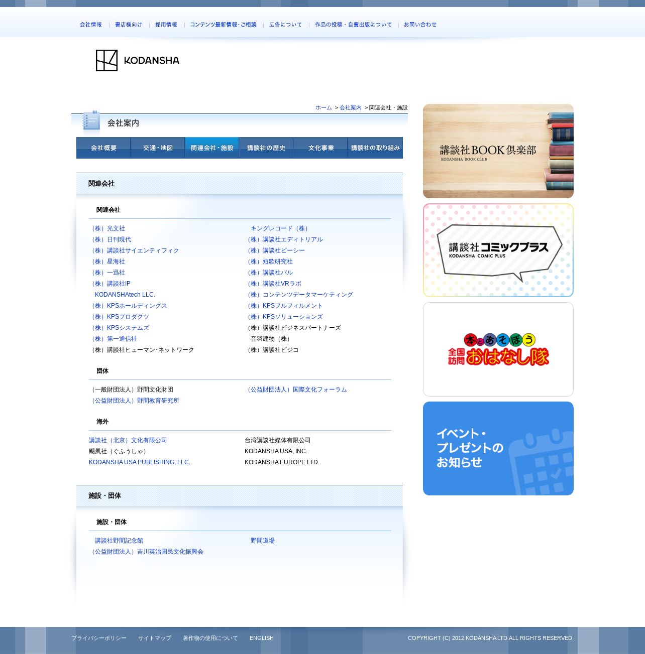Open (株)講談社IP link
Screen dimensions: 645x654
(110, 284)
